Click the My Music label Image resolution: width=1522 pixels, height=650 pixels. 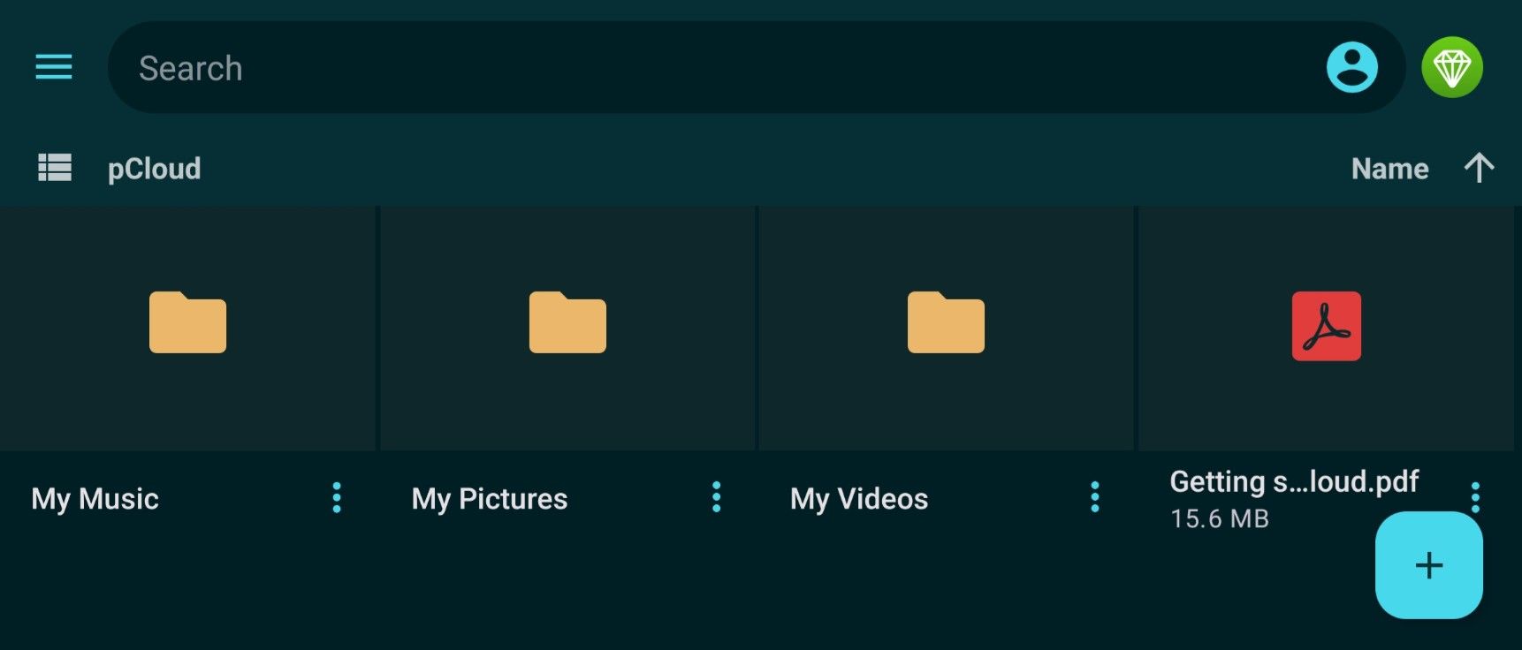(95, 499)
